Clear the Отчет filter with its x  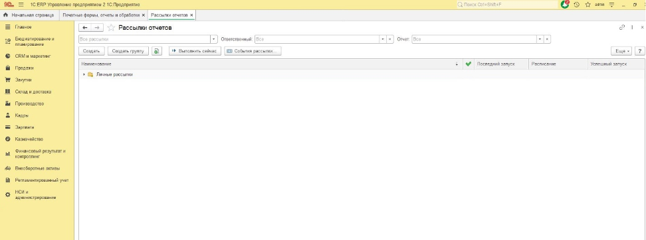(x=547, y=39)
